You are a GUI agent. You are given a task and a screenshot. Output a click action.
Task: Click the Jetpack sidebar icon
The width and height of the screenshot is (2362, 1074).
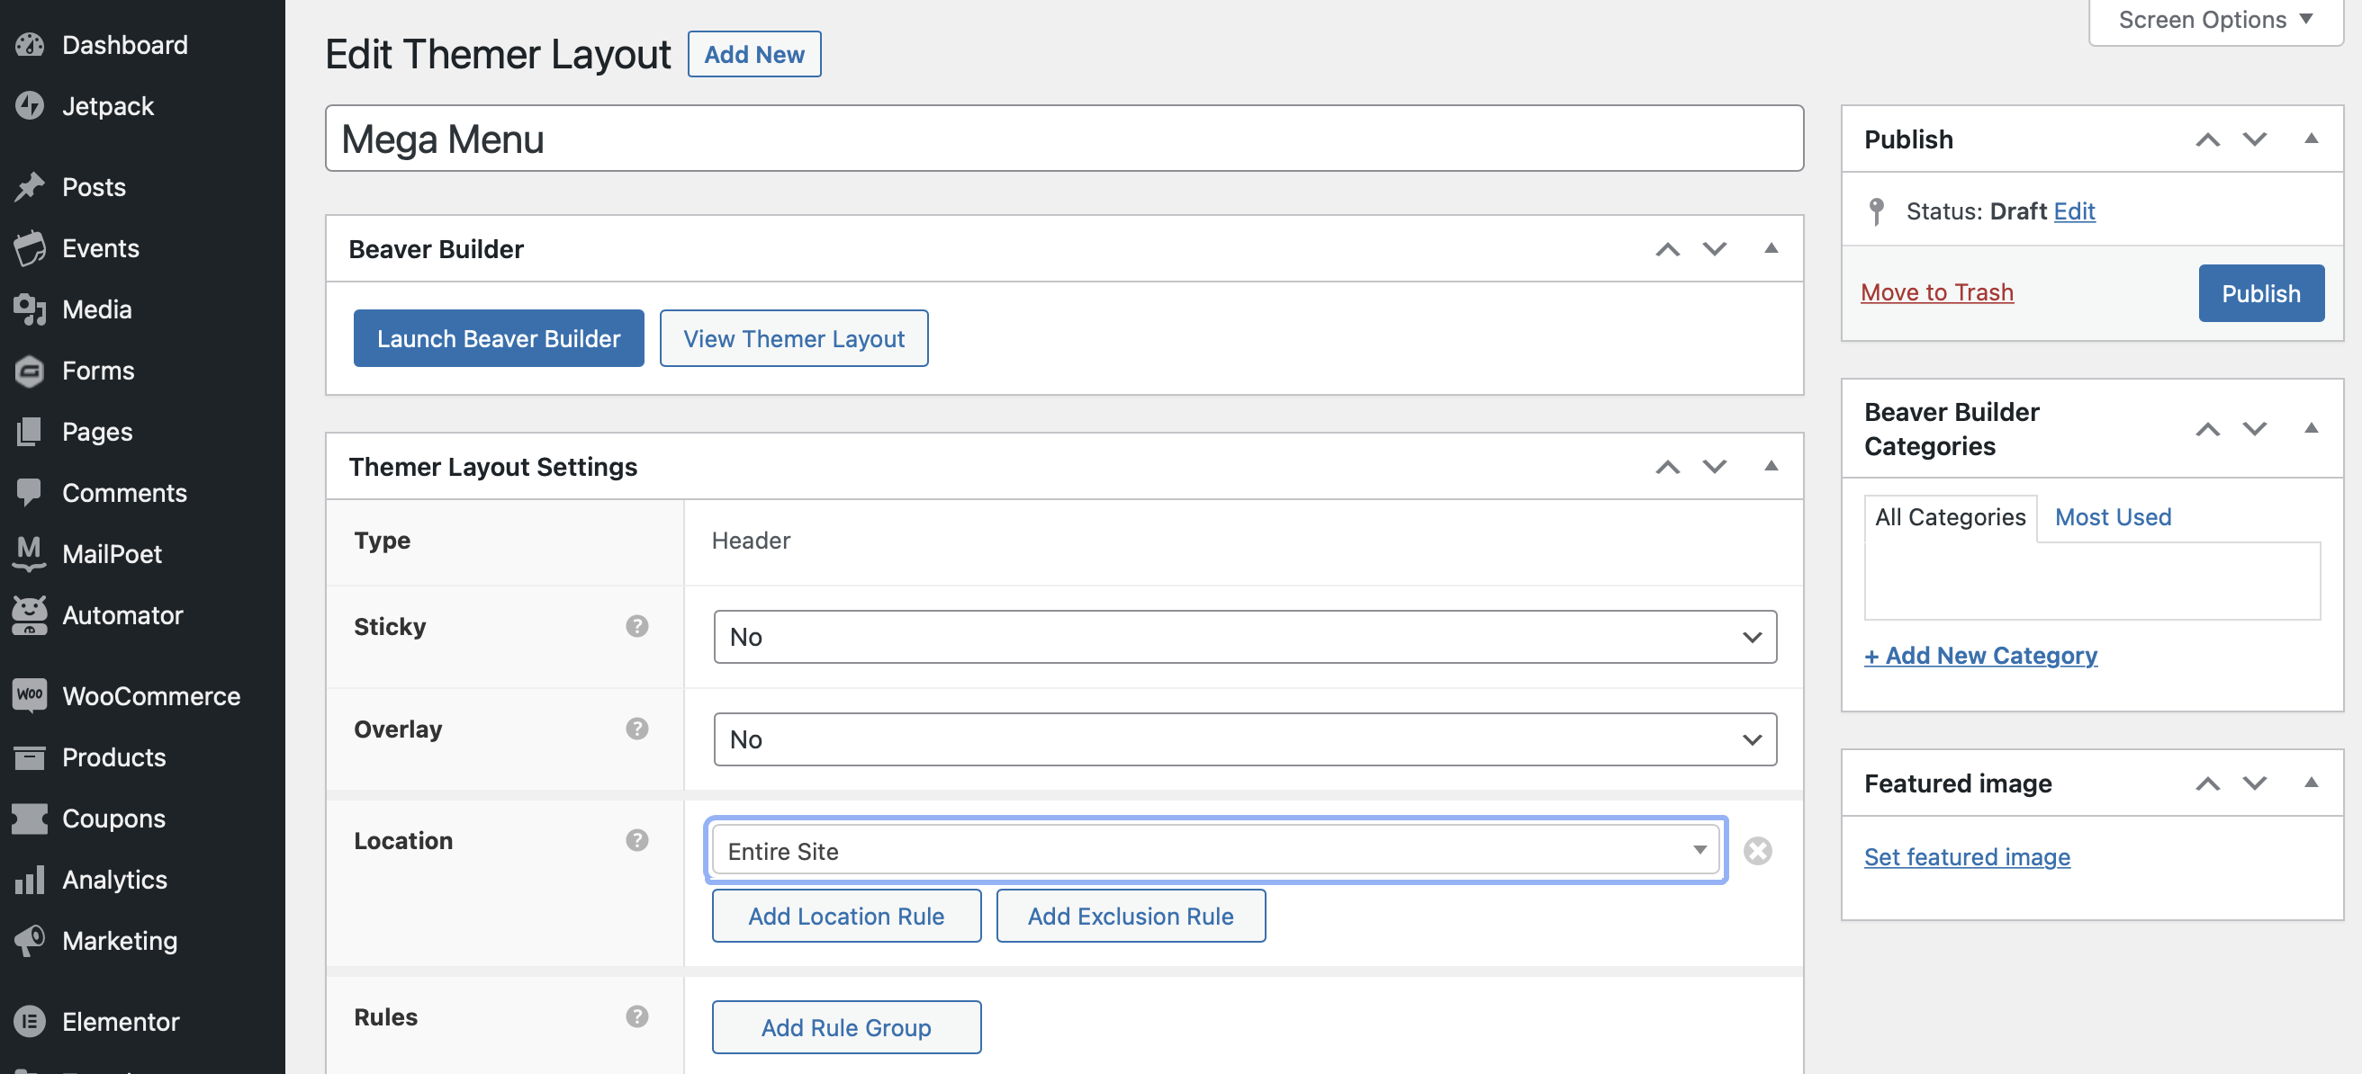click(x=30, y=105)
